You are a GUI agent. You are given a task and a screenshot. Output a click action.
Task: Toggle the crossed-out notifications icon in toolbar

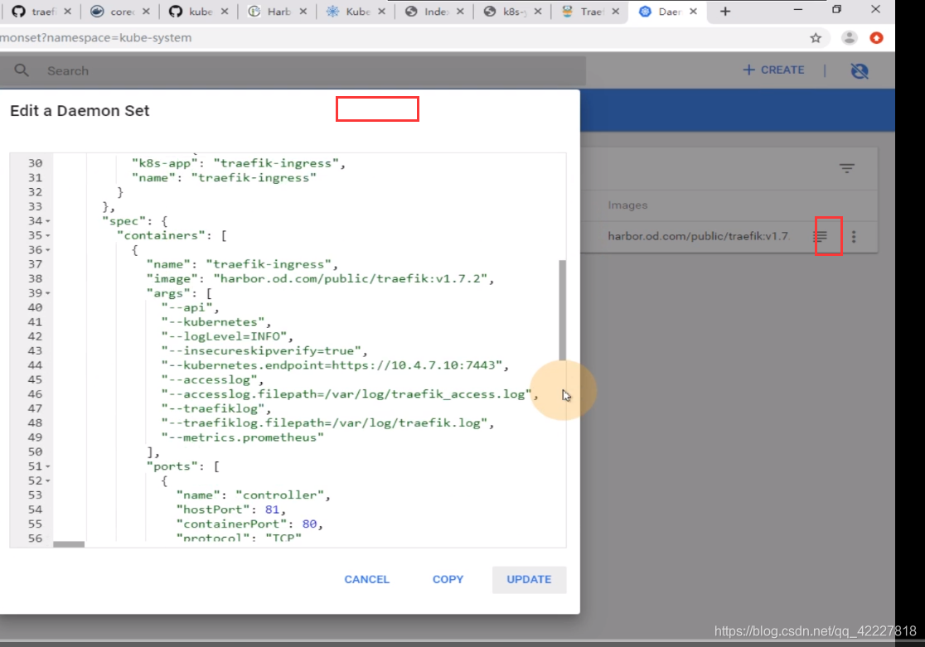click(x=860, y=70)
